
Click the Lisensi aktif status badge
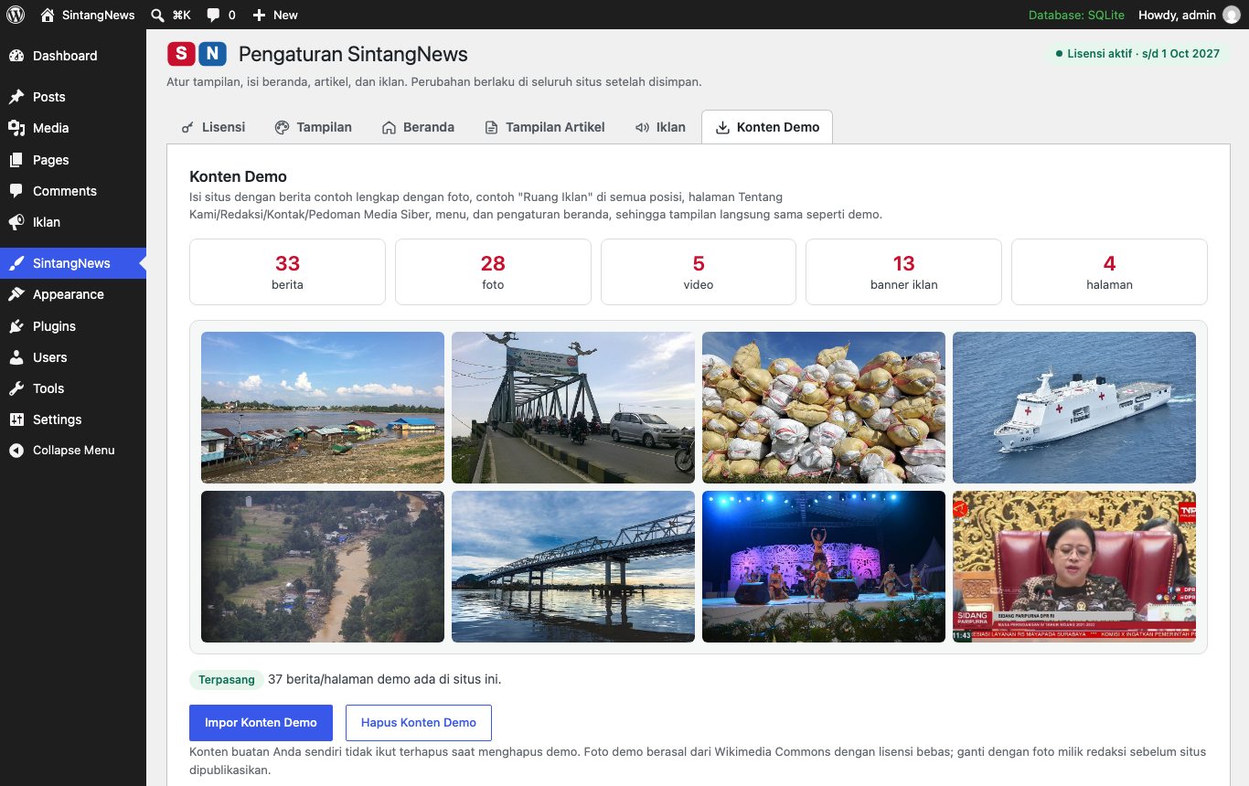(1137, 54)
